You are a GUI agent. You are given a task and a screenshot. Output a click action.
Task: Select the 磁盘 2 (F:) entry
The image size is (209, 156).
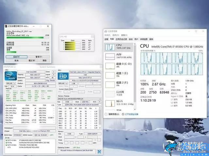coord(119,84)
